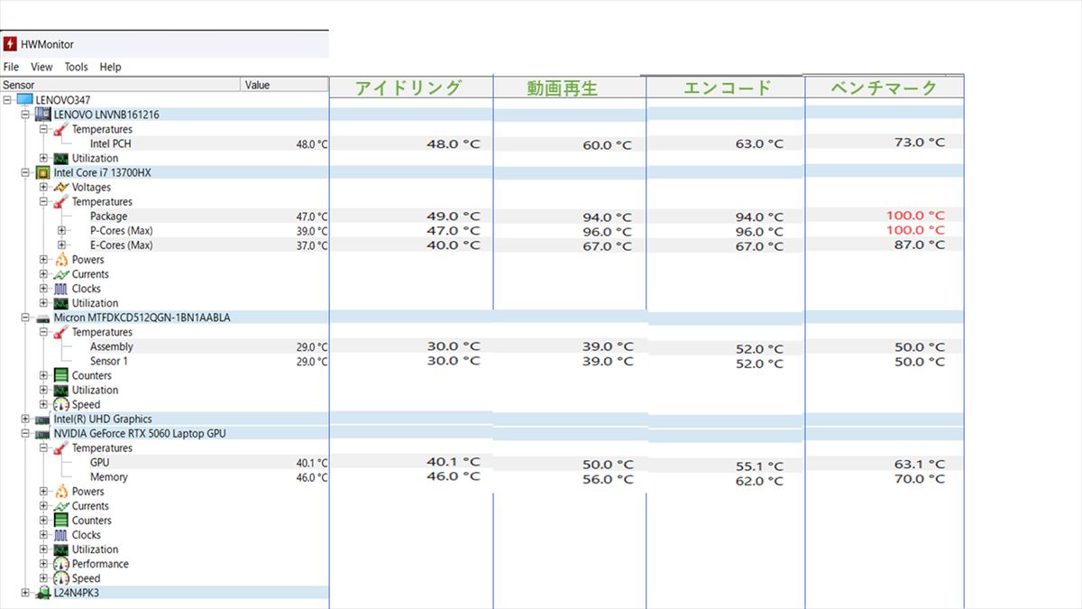Expand the Intel(R) UHD Graphics node
The width and height of the screenshot is (1082, 609).
coord(25,420)
